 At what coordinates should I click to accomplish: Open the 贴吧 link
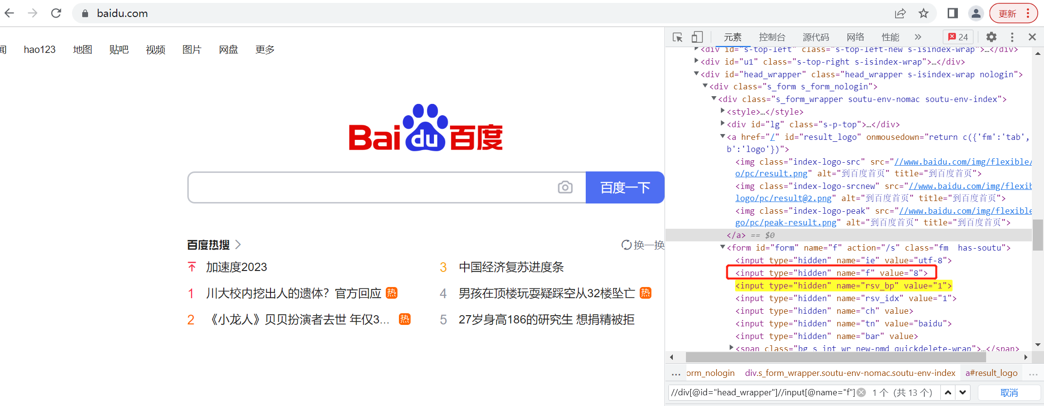tap(119, 50)
